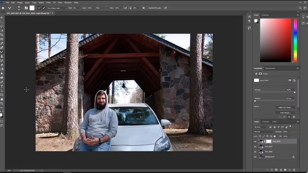This screenshot has width=308, height=173.
Task: Switch to the Channels tab
Action: [x=266, y=122]
